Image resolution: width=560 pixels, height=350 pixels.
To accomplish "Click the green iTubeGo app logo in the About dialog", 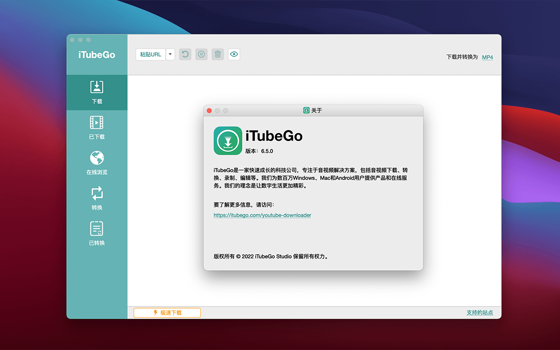I will (x=228, y=141).
